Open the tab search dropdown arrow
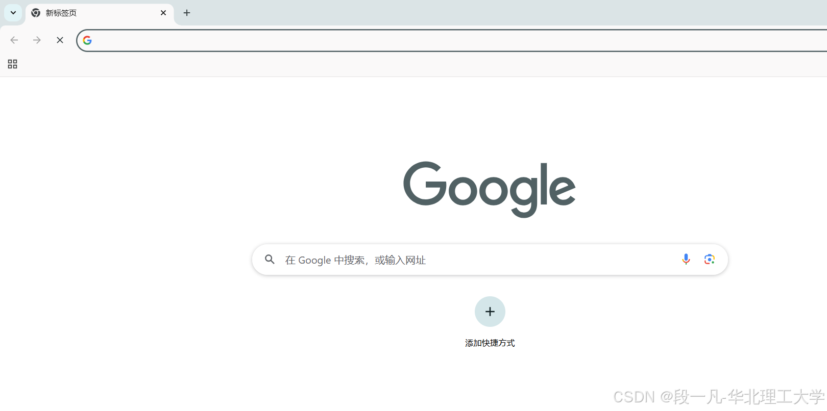 (13, 13)
